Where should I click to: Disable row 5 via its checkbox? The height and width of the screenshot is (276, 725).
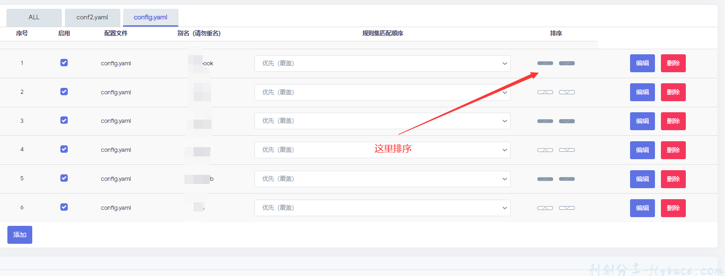[64, 178]
